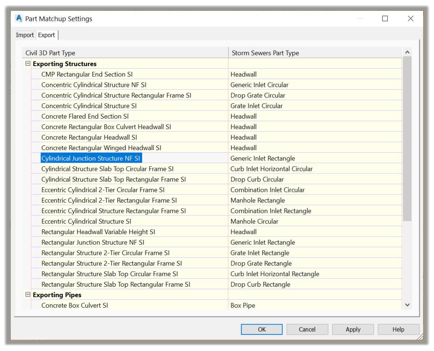The height and width of the screenshot is (351, 434).
Task: Click the Manhole Rectangle cell
Action: click(315, 201)
